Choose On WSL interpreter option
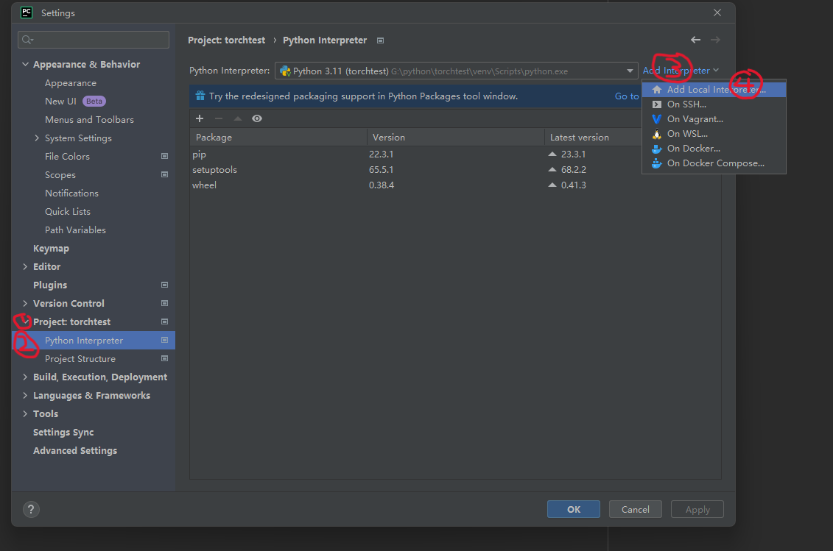 click(x=714, y=134)
